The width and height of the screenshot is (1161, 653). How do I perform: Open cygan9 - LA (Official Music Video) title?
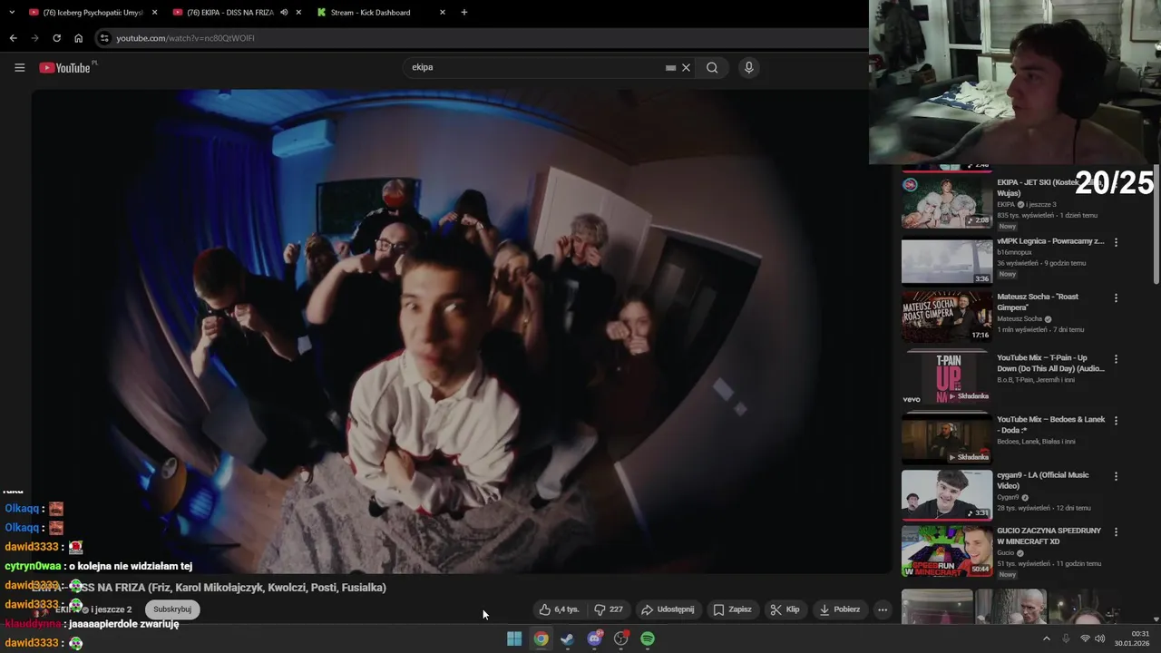click(x=1043, y=481)
